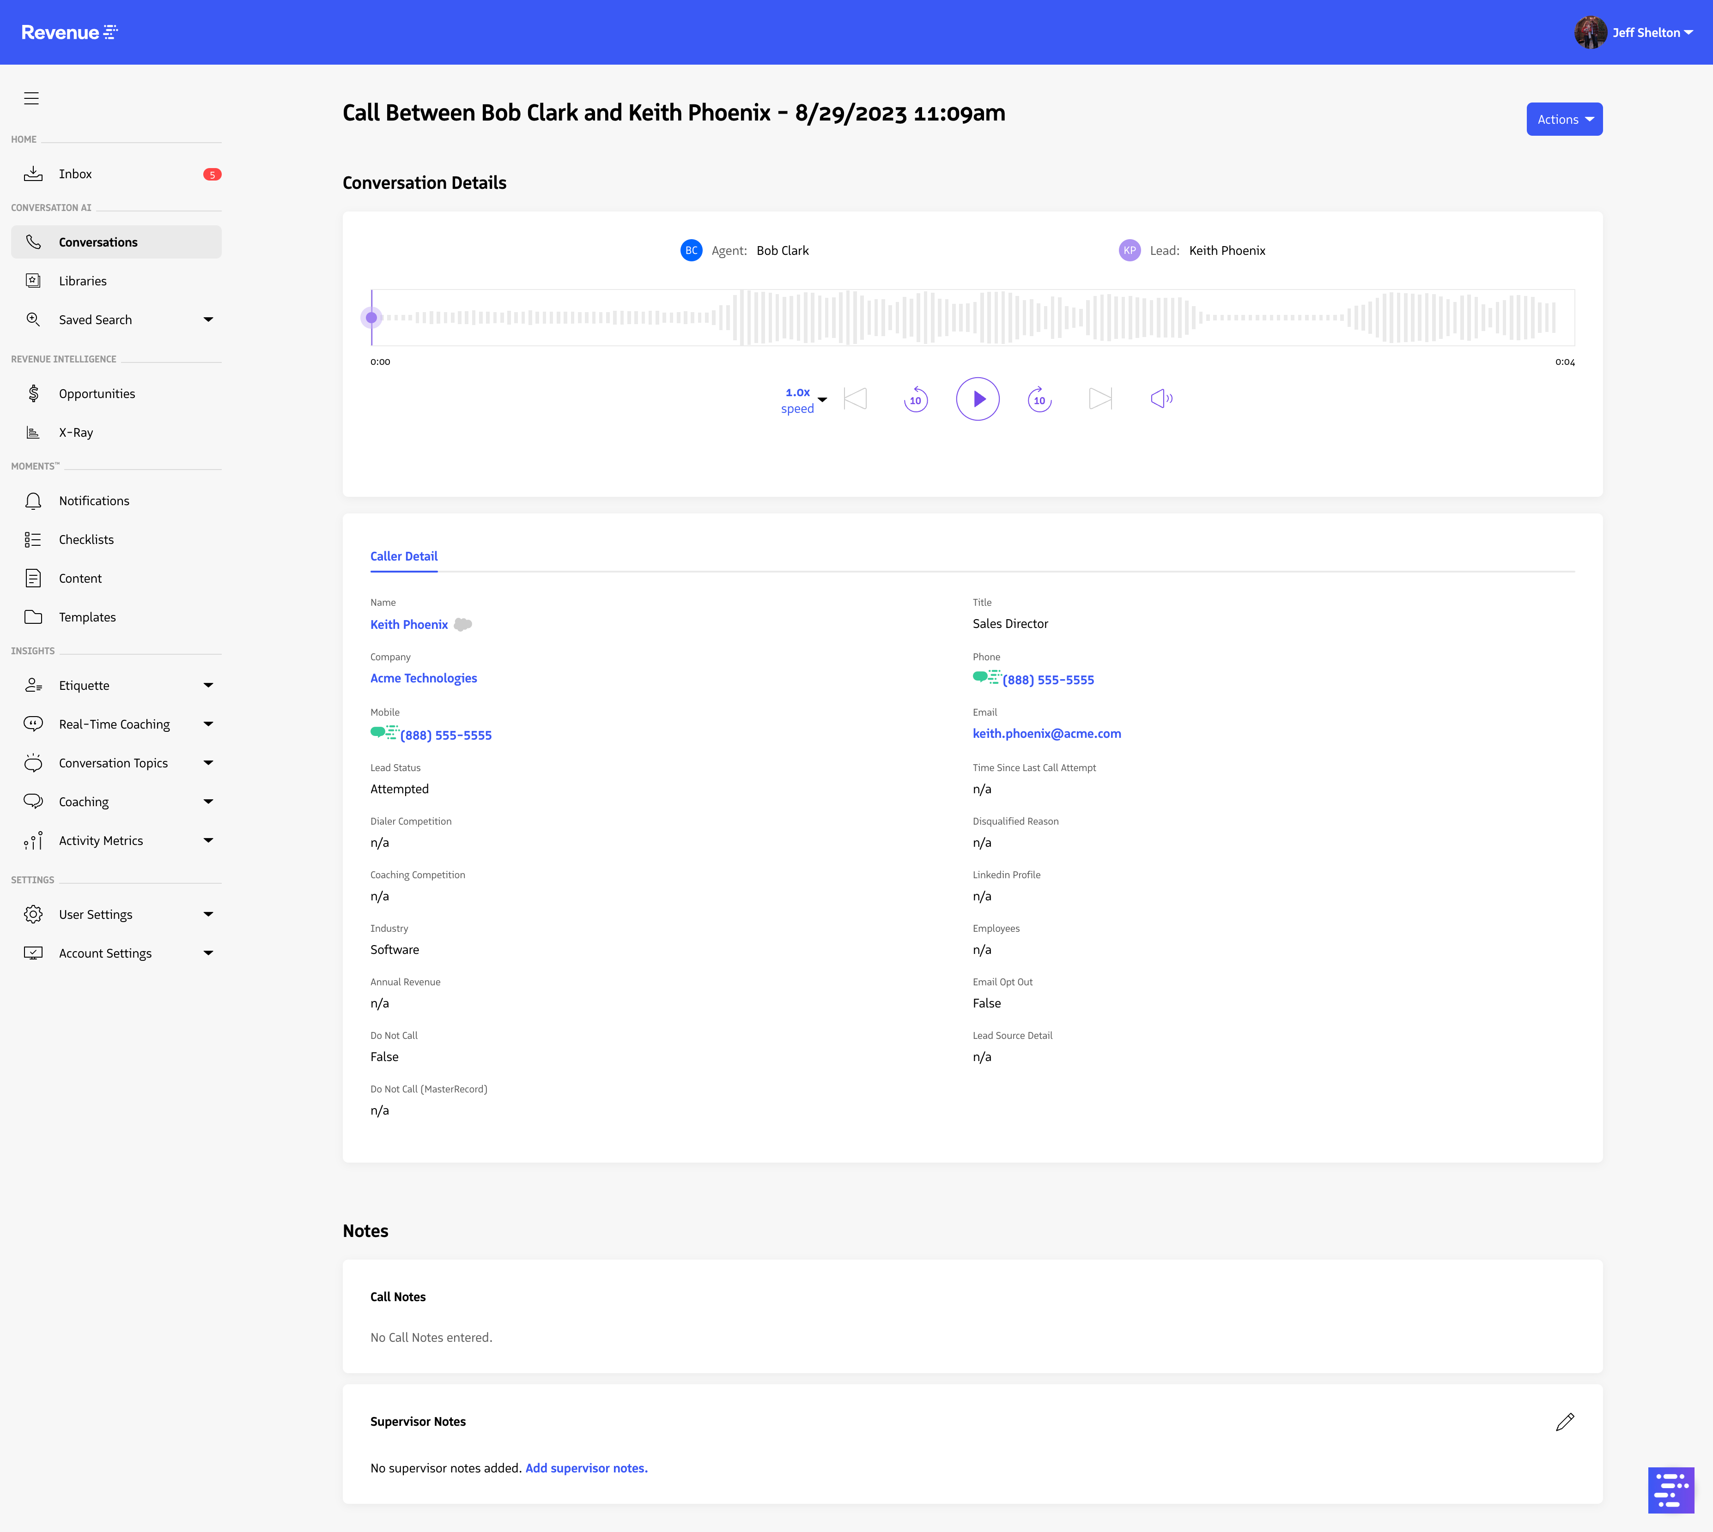Play the call recording
The height and width of the screenshot is (1532, 1713).
coord(977,399)
